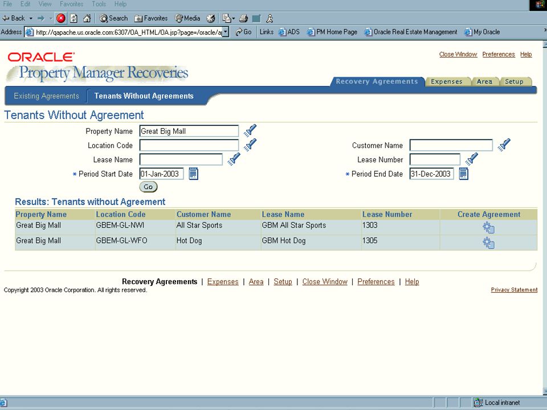Open the My Oracle links shortcut
The image size is (547, 410).
(482, 32)
